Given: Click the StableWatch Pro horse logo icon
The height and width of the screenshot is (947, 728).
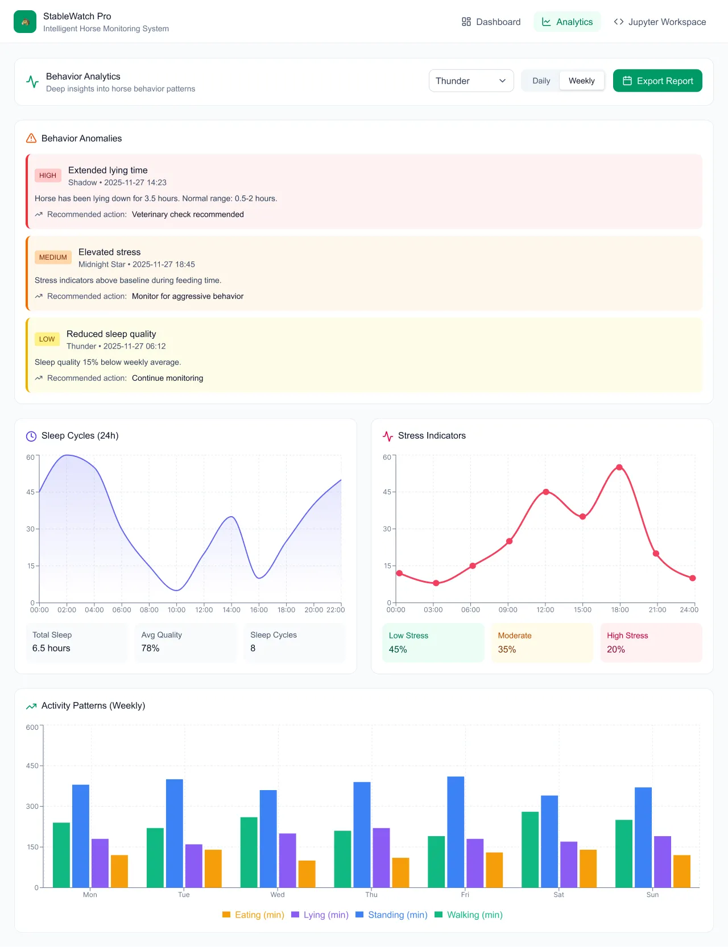Looking at the screenshot, I should 25,22.
